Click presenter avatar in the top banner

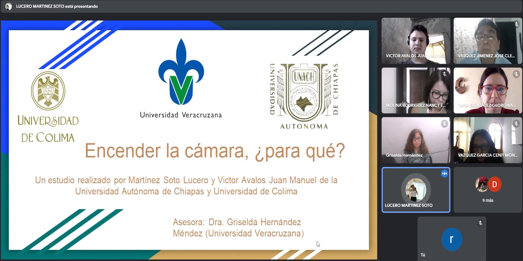[9, 6]
